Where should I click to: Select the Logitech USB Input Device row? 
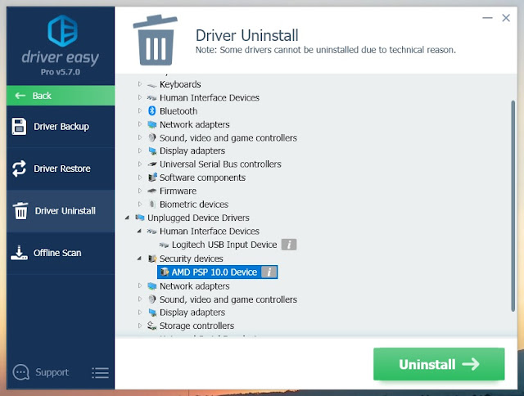pyautogui.click(x=224, y=245)
